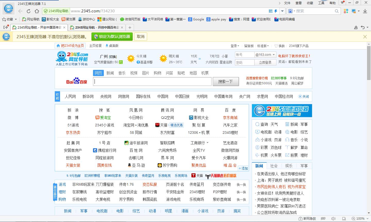Click the skin shirt icon in title bar
The height and width of the screenshot is (222, 371).
342,3
